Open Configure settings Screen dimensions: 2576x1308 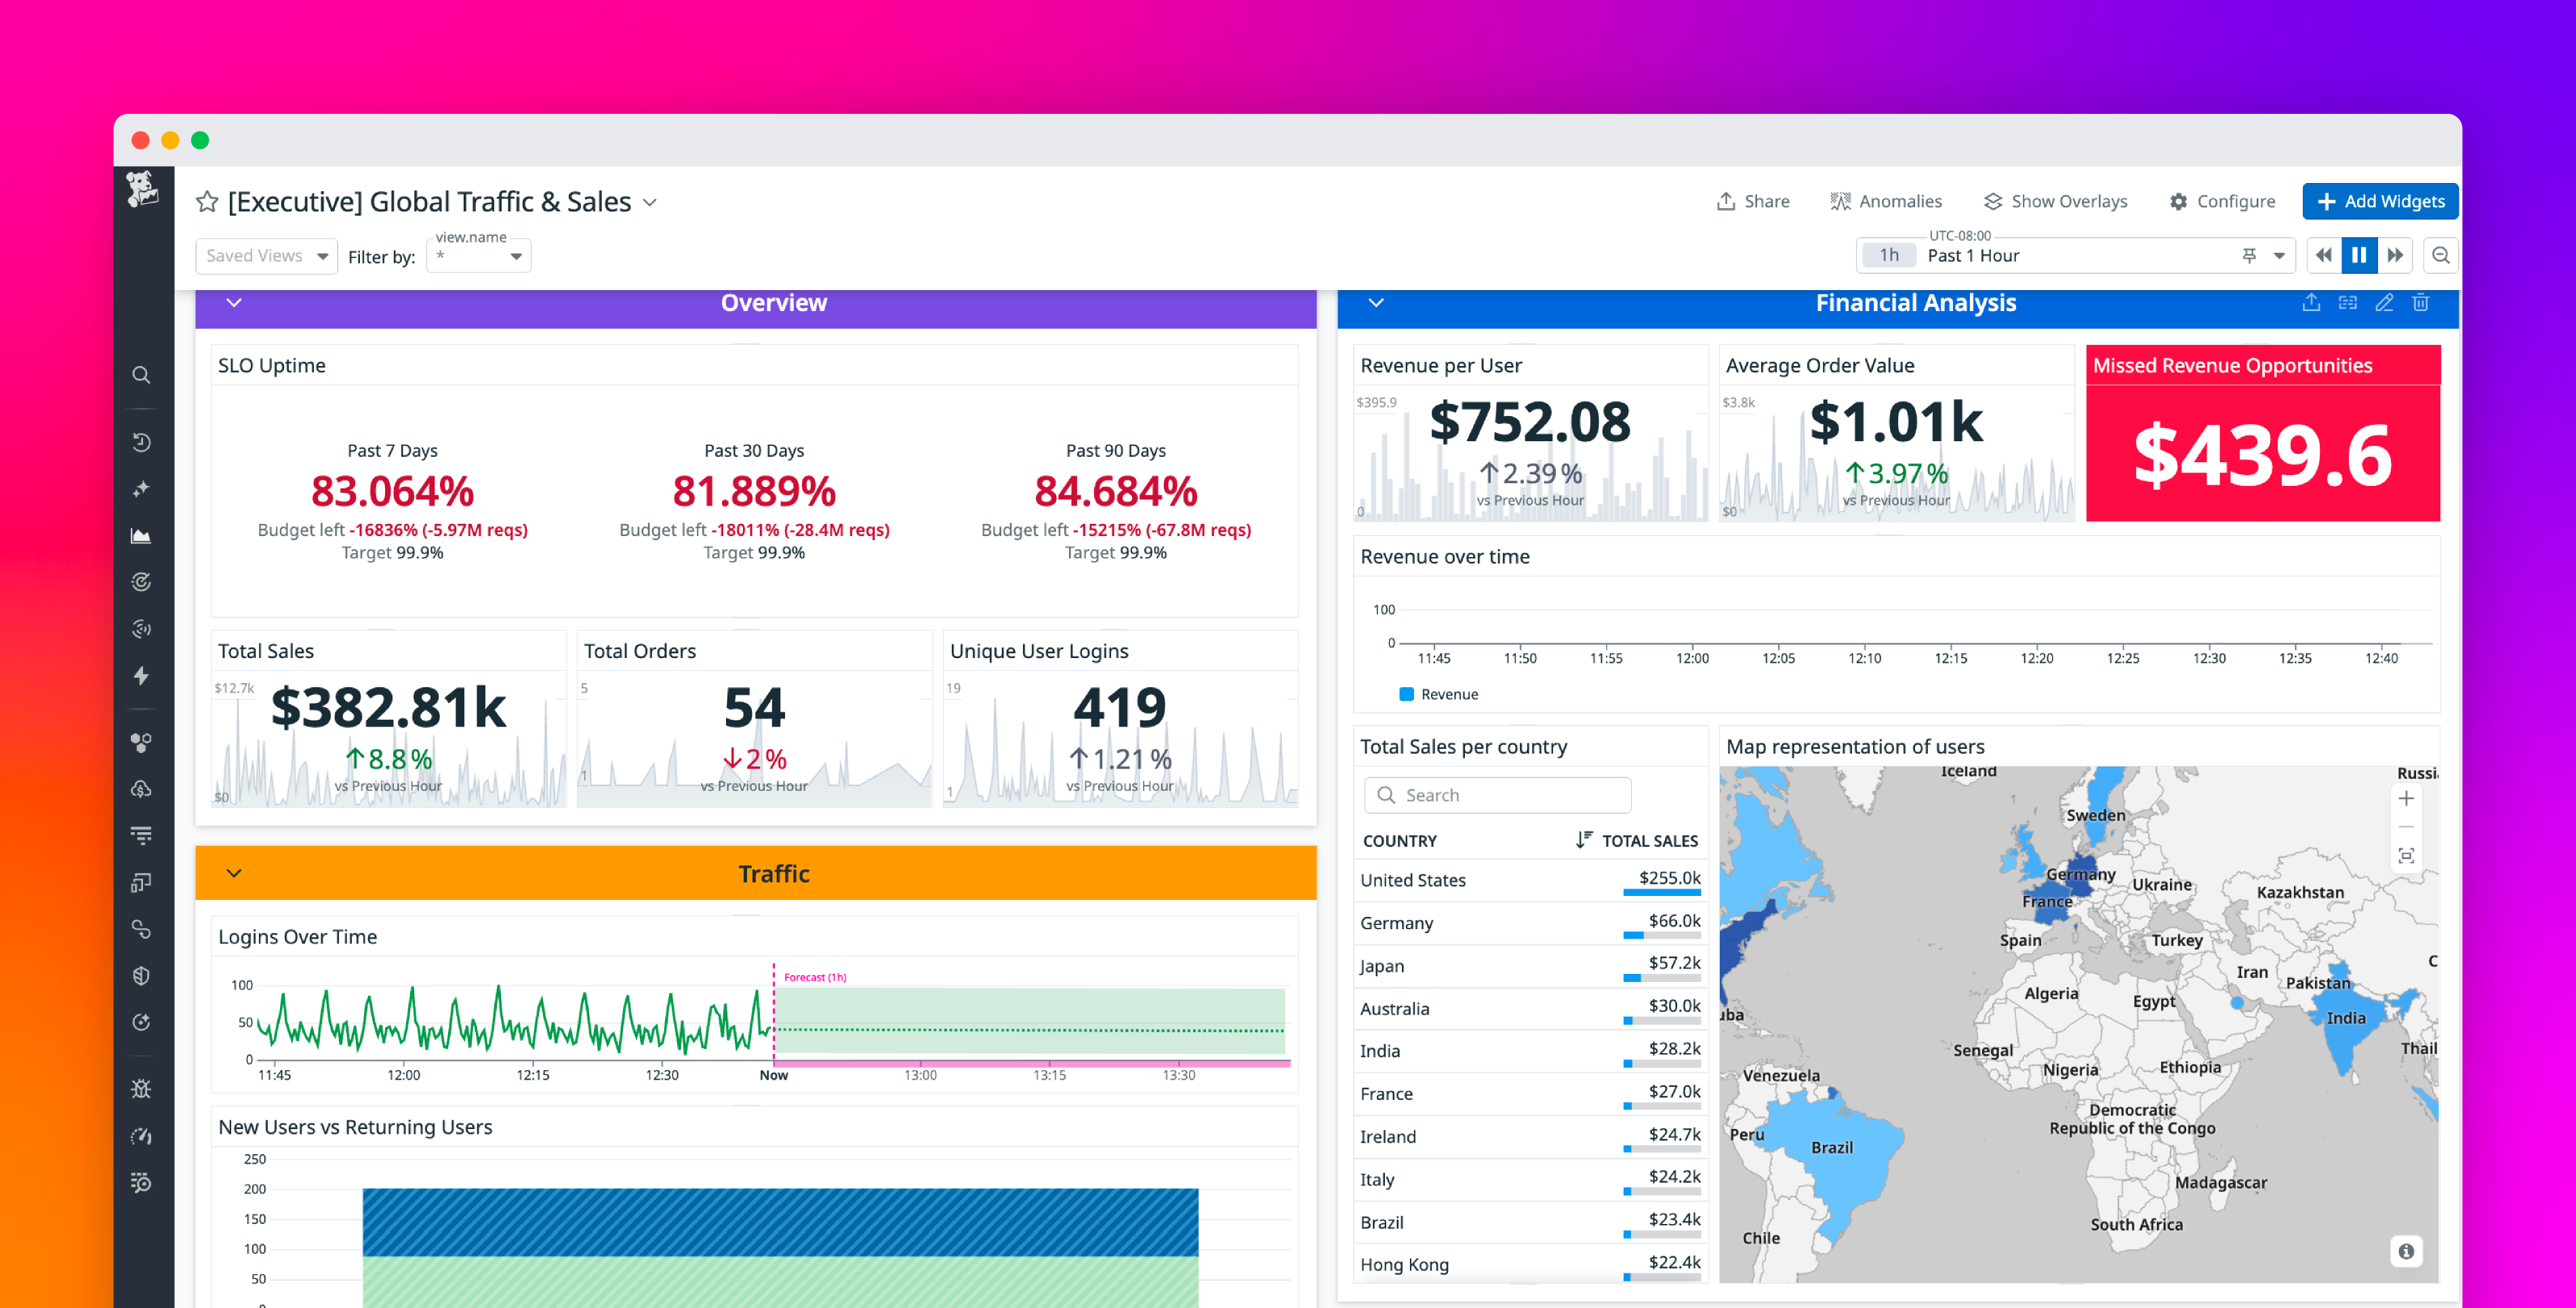tap(2222, 201)
